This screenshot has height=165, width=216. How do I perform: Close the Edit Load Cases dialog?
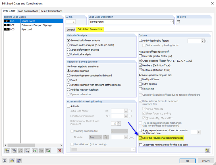pos(212,3)
